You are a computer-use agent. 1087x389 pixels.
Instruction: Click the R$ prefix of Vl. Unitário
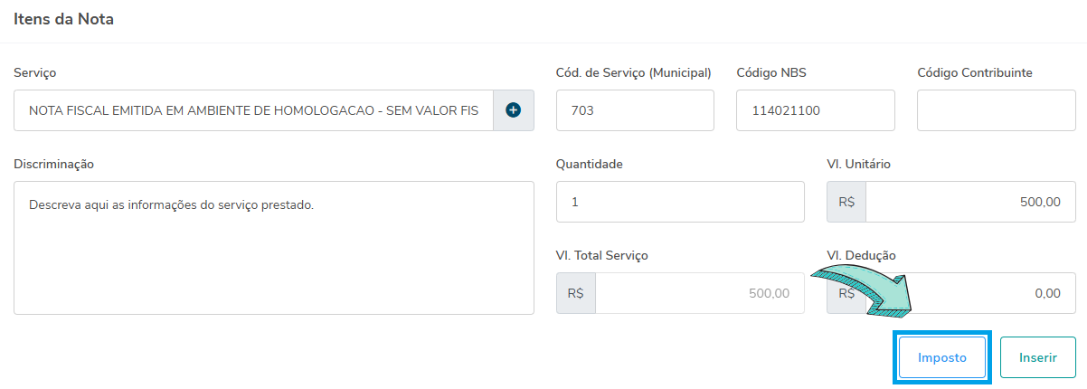click(x=846, y=202)
